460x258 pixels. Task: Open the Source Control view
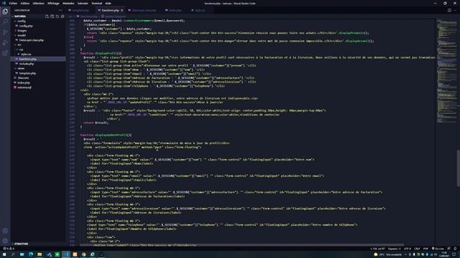click(5, 32)
